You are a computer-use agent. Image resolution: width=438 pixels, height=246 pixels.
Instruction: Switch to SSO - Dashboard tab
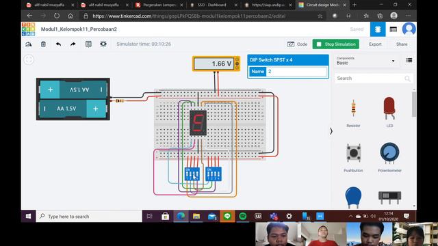point(211,5)
